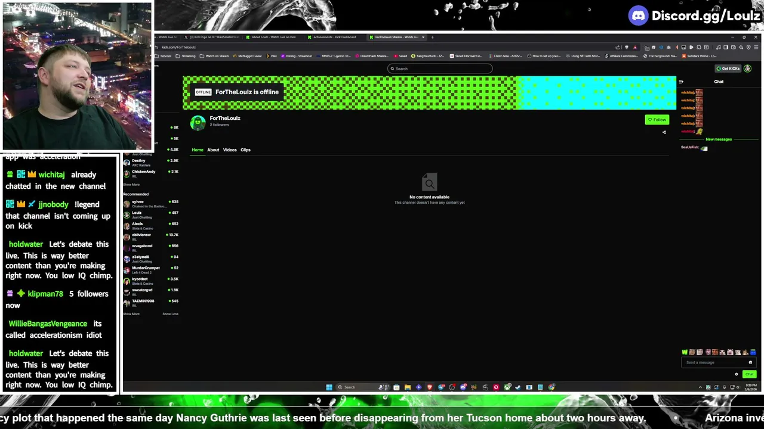The image size is (764, 429).
Task: Open File Explorer from taskbar
Action: coord(407,387)
